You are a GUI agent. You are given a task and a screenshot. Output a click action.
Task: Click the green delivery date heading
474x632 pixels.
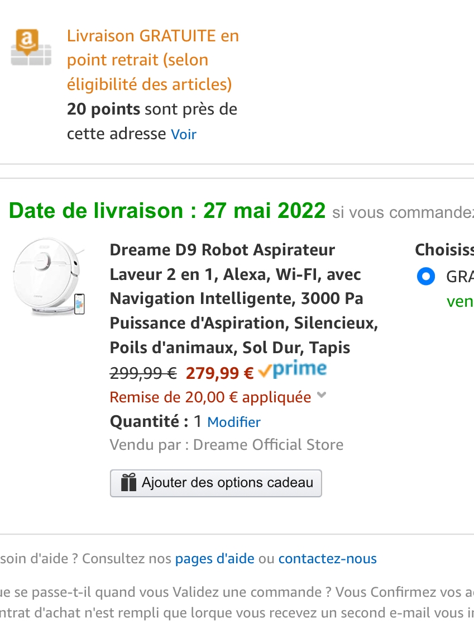tap(167, 211)
